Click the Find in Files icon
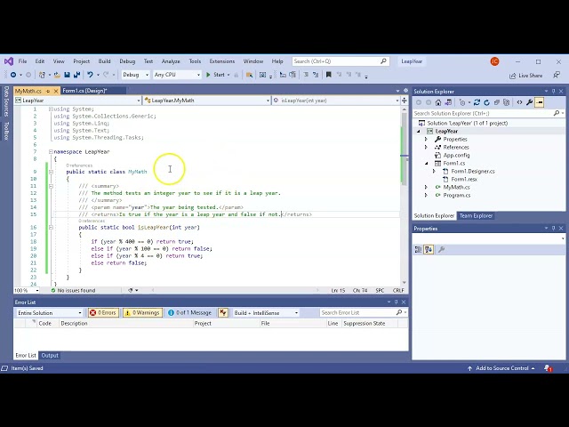The width and height of the screenshot is (569, 427). [249, 75]
